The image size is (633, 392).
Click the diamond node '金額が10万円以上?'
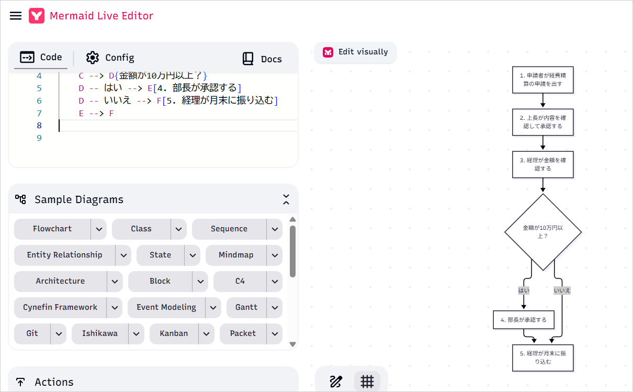click(x=543, y=232)
